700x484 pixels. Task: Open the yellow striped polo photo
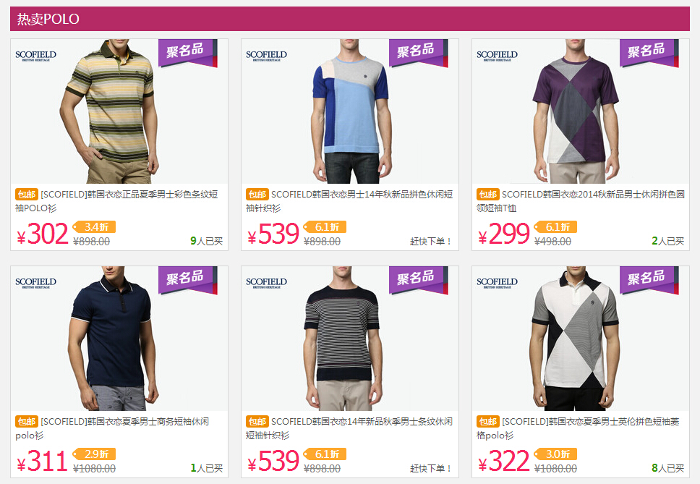point(119,111)
